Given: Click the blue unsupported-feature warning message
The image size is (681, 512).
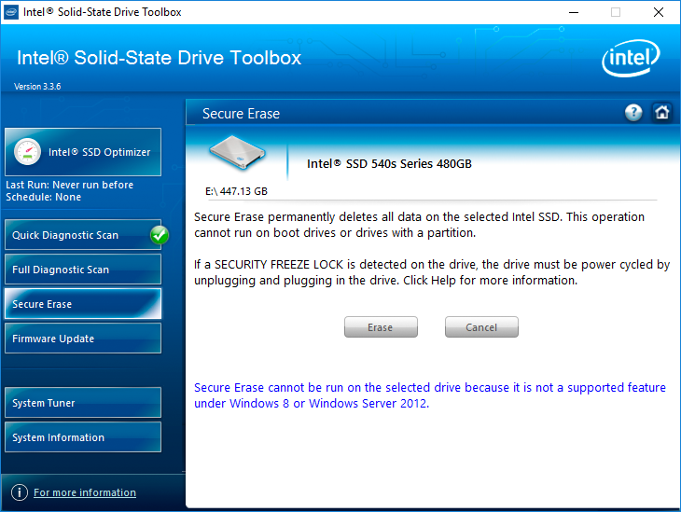Looking at the screenshot, I should (x=430, y=395).
